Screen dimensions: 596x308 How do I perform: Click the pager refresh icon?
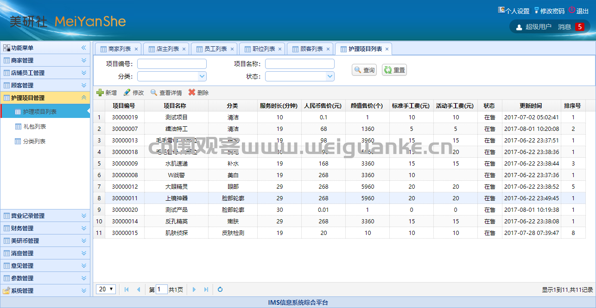220,290
